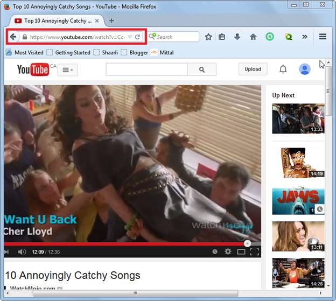
Task: Click the YouTube search input field
Action: [x=146, y=69]
